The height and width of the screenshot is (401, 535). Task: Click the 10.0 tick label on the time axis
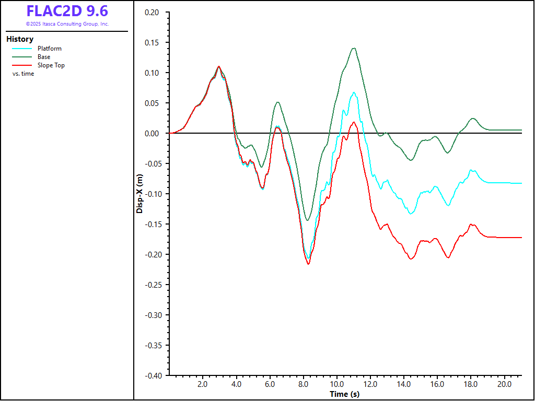click(x=336, y=384)
